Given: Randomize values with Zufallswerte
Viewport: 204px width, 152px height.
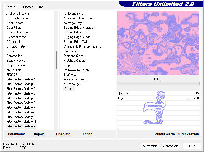Looking at the screenshot, I should [x=165, y=134].
